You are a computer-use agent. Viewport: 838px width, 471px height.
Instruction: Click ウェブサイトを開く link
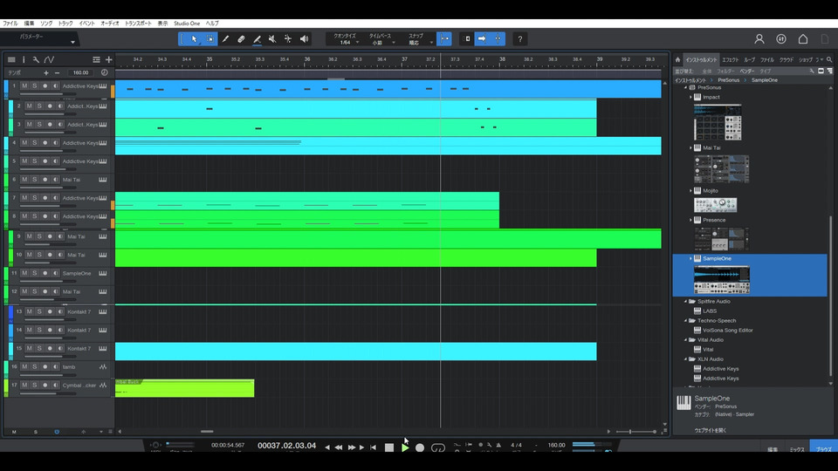(711, 430)
